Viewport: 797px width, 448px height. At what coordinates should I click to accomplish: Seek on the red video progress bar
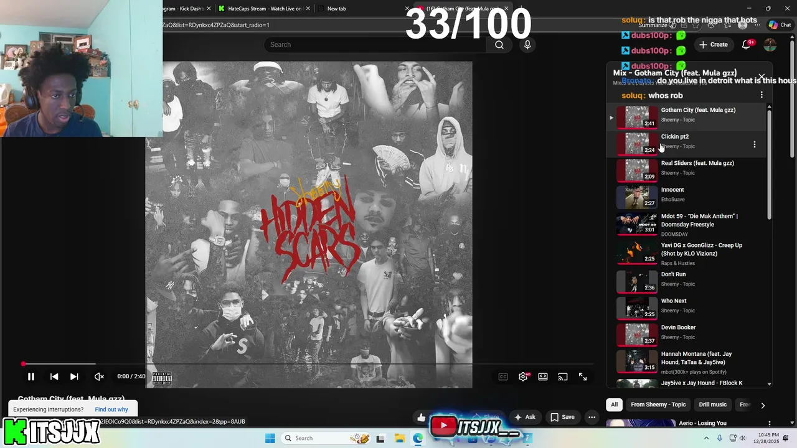click(308, 364)
